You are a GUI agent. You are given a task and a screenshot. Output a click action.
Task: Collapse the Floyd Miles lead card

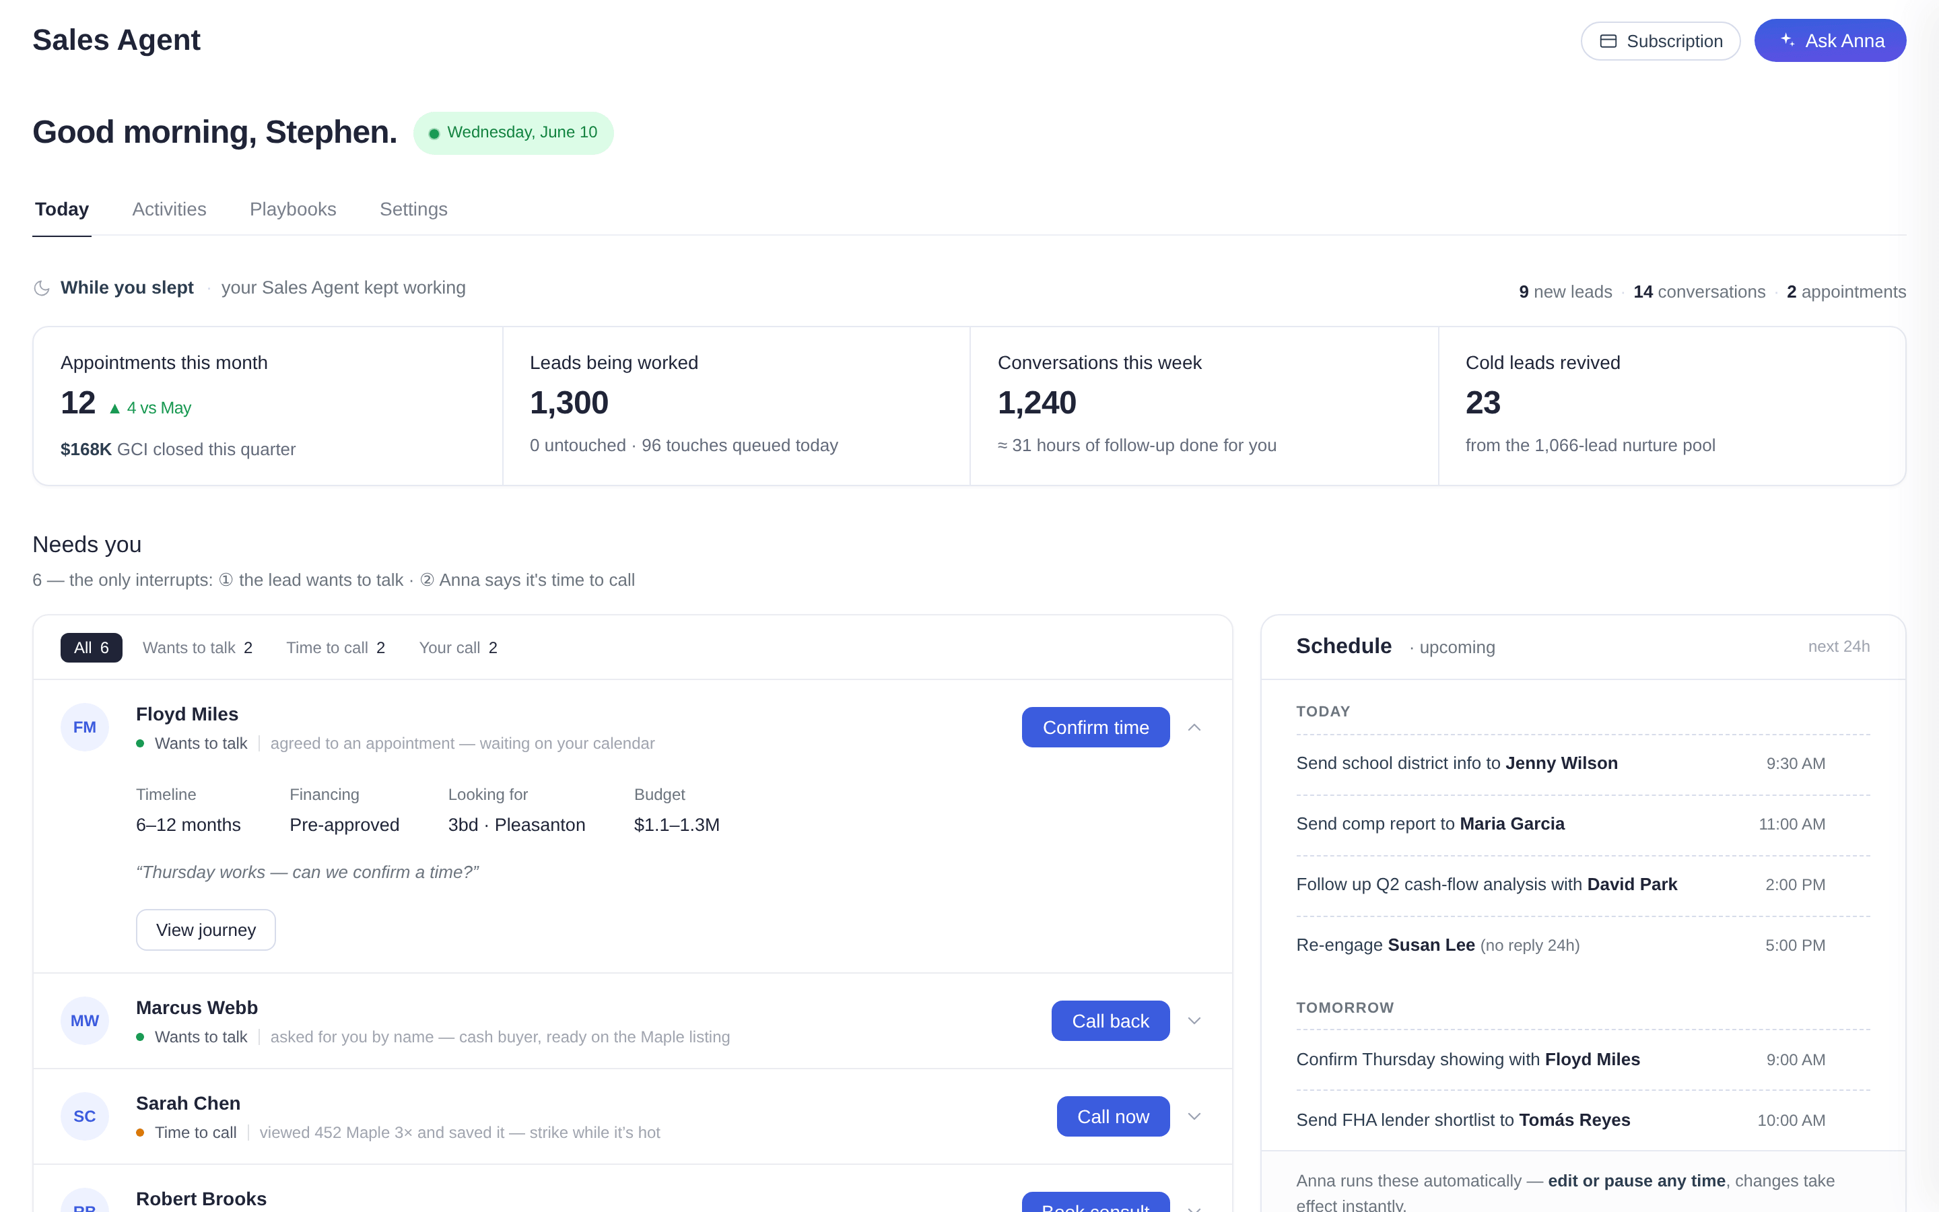pyautogui.click(x=1194, y=727)
